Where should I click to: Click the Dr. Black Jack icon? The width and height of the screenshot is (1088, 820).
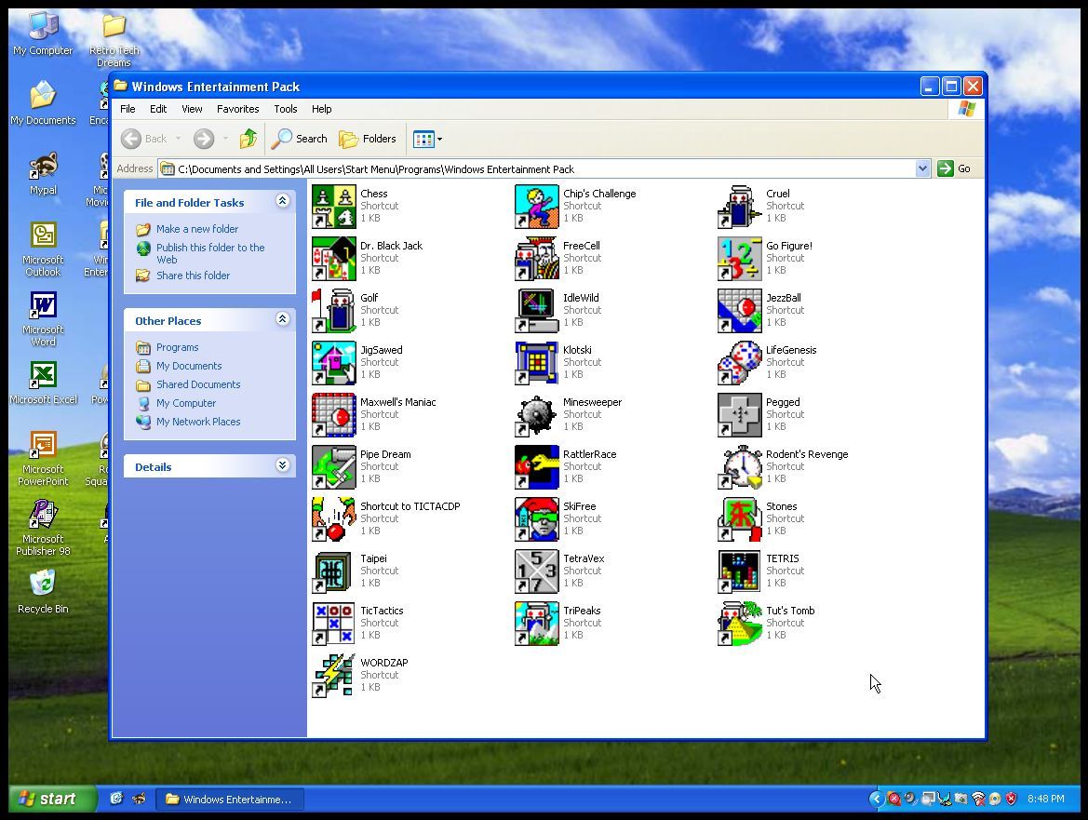[x=334, y=259]
